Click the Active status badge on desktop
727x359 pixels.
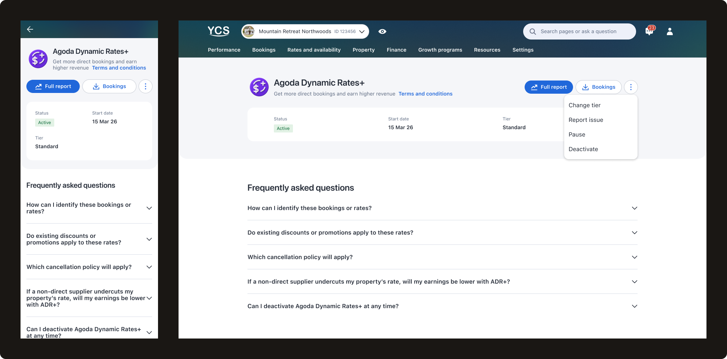283,128
